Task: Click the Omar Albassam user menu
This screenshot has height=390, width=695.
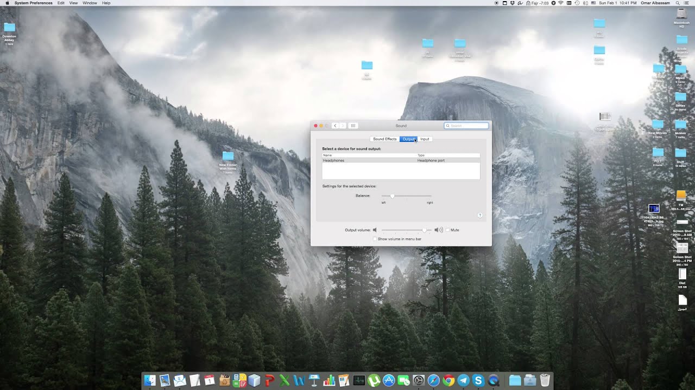Action: tap(655, 3)
